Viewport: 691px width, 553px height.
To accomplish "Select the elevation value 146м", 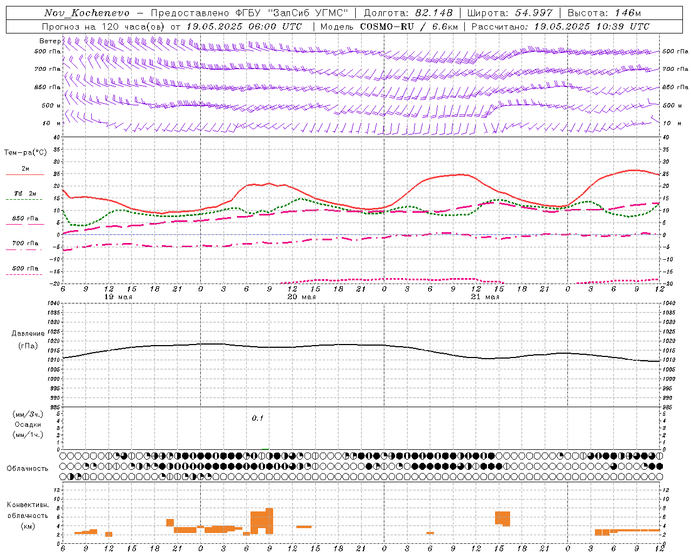I will (627, 13).
